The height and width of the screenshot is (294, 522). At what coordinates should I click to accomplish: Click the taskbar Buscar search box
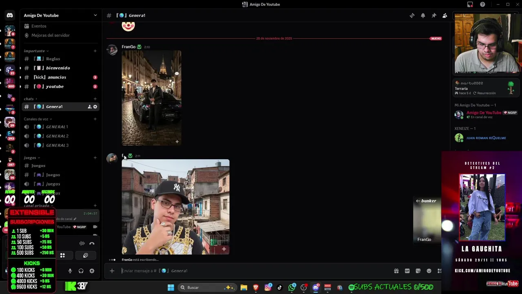coord(207,287)
